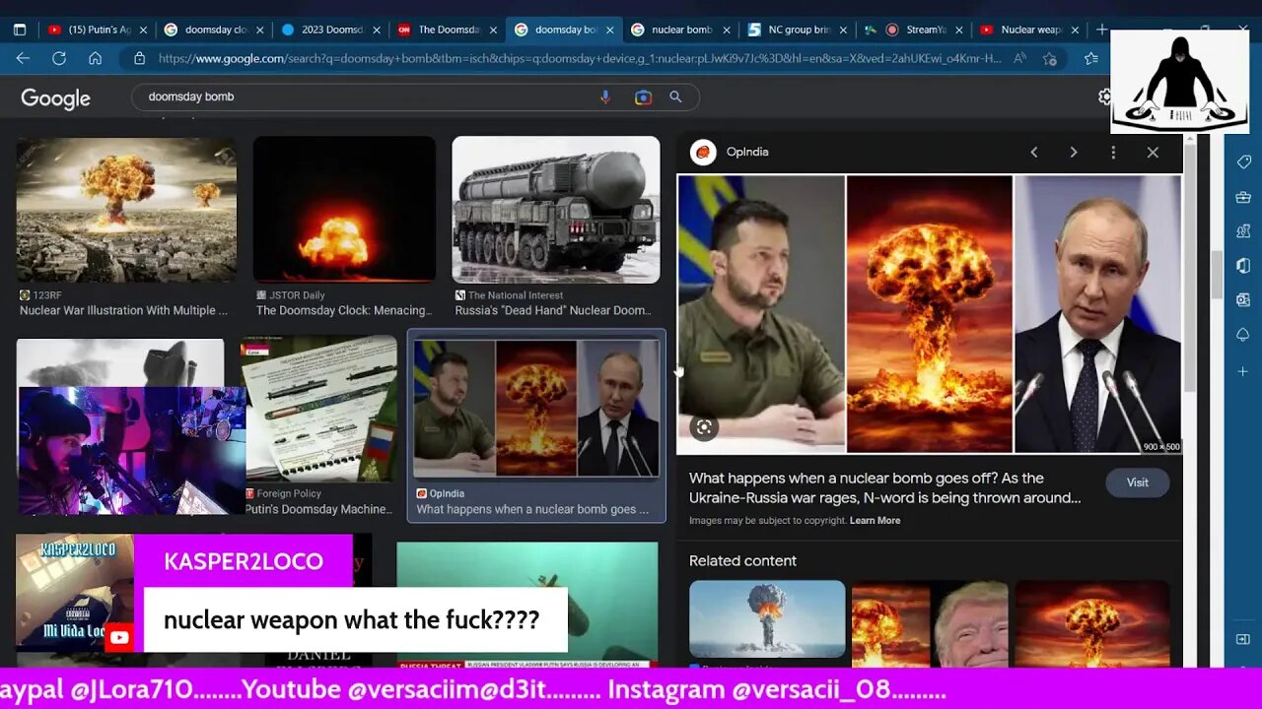Open Edge sidebar Office icon
Viewport: 1262px width, 709px height.
(x=1243, y=266)
